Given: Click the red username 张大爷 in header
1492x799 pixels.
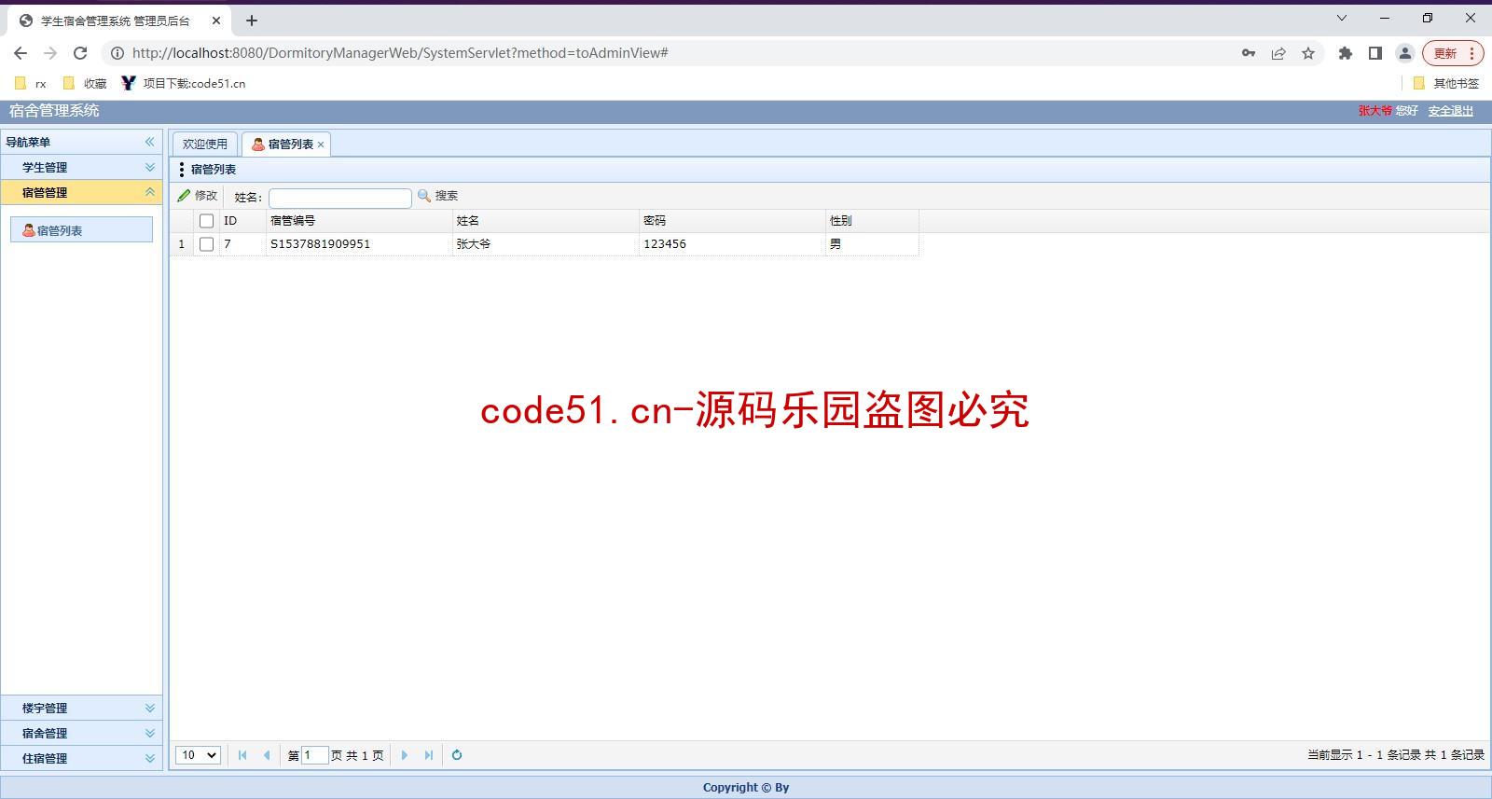Looking at the screenshot, I should (x=1375, y=111).
